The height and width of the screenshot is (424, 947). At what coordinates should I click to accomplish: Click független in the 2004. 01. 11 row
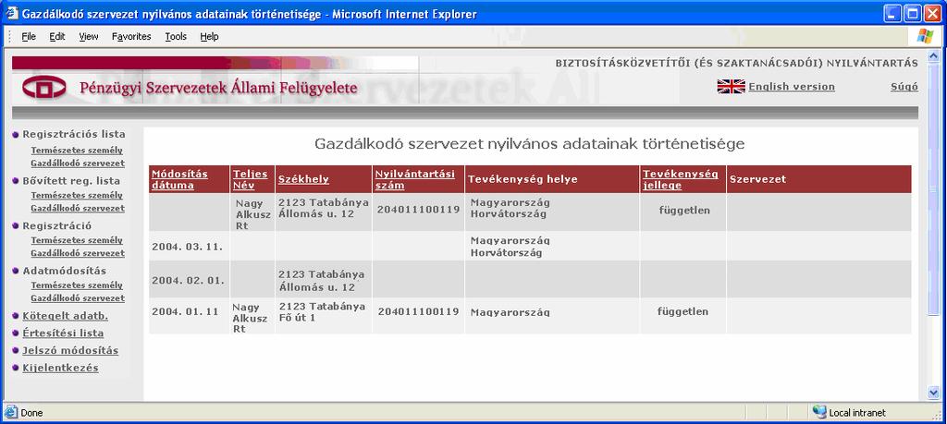pos(683,312)
